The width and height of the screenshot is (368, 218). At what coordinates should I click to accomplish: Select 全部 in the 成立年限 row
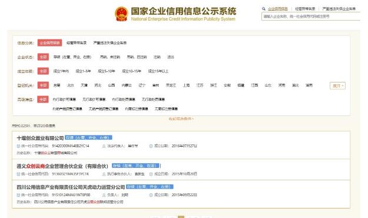[x=43, y=71]
